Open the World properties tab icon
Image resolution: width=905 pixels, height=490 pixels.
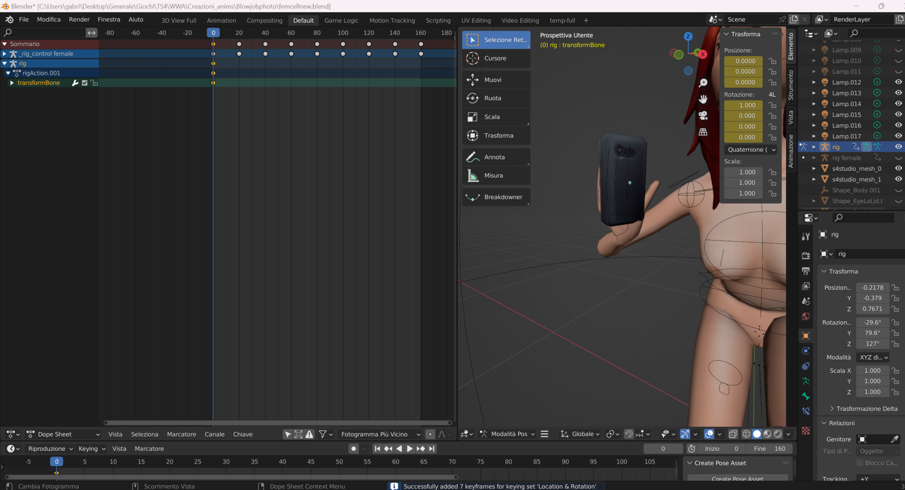[x=806, y=316]
